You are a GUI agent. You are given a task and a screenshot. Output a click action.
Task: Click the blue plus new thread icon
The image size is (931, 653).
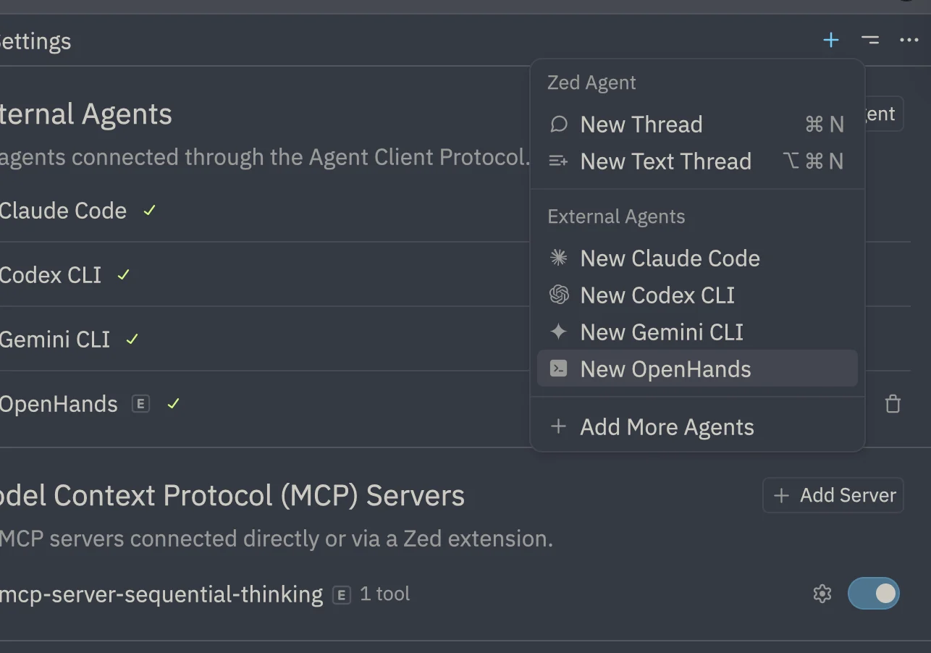pos(831,41)
